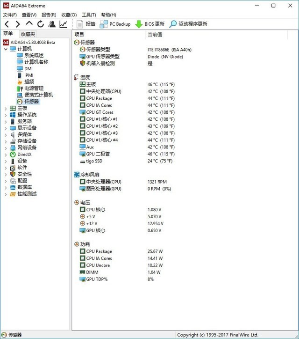This screenshot has height=339, width=299.
Task: Click the 电压 section header
Action: click(x=82, y=203)
